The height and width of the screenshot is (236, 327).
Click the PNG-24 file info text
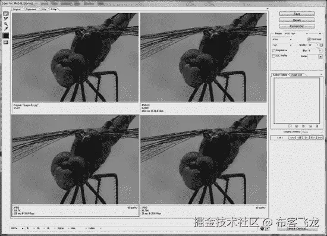pyautogui.click(x=152, y=108)
